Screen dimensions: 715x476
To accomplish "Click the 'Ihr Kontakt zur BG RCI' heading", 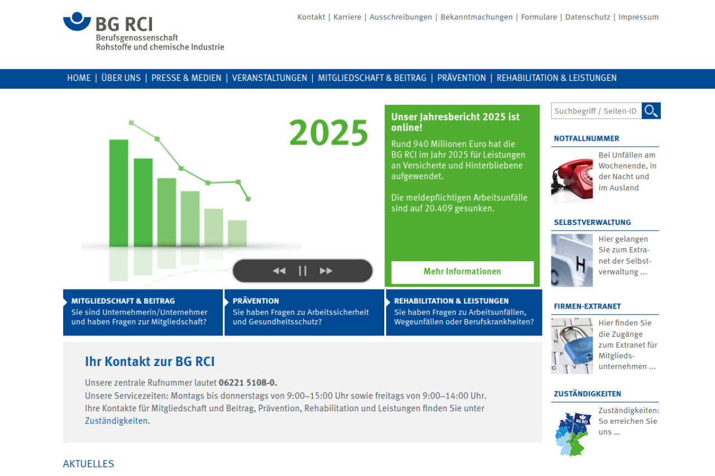I will tap(150, 361).
